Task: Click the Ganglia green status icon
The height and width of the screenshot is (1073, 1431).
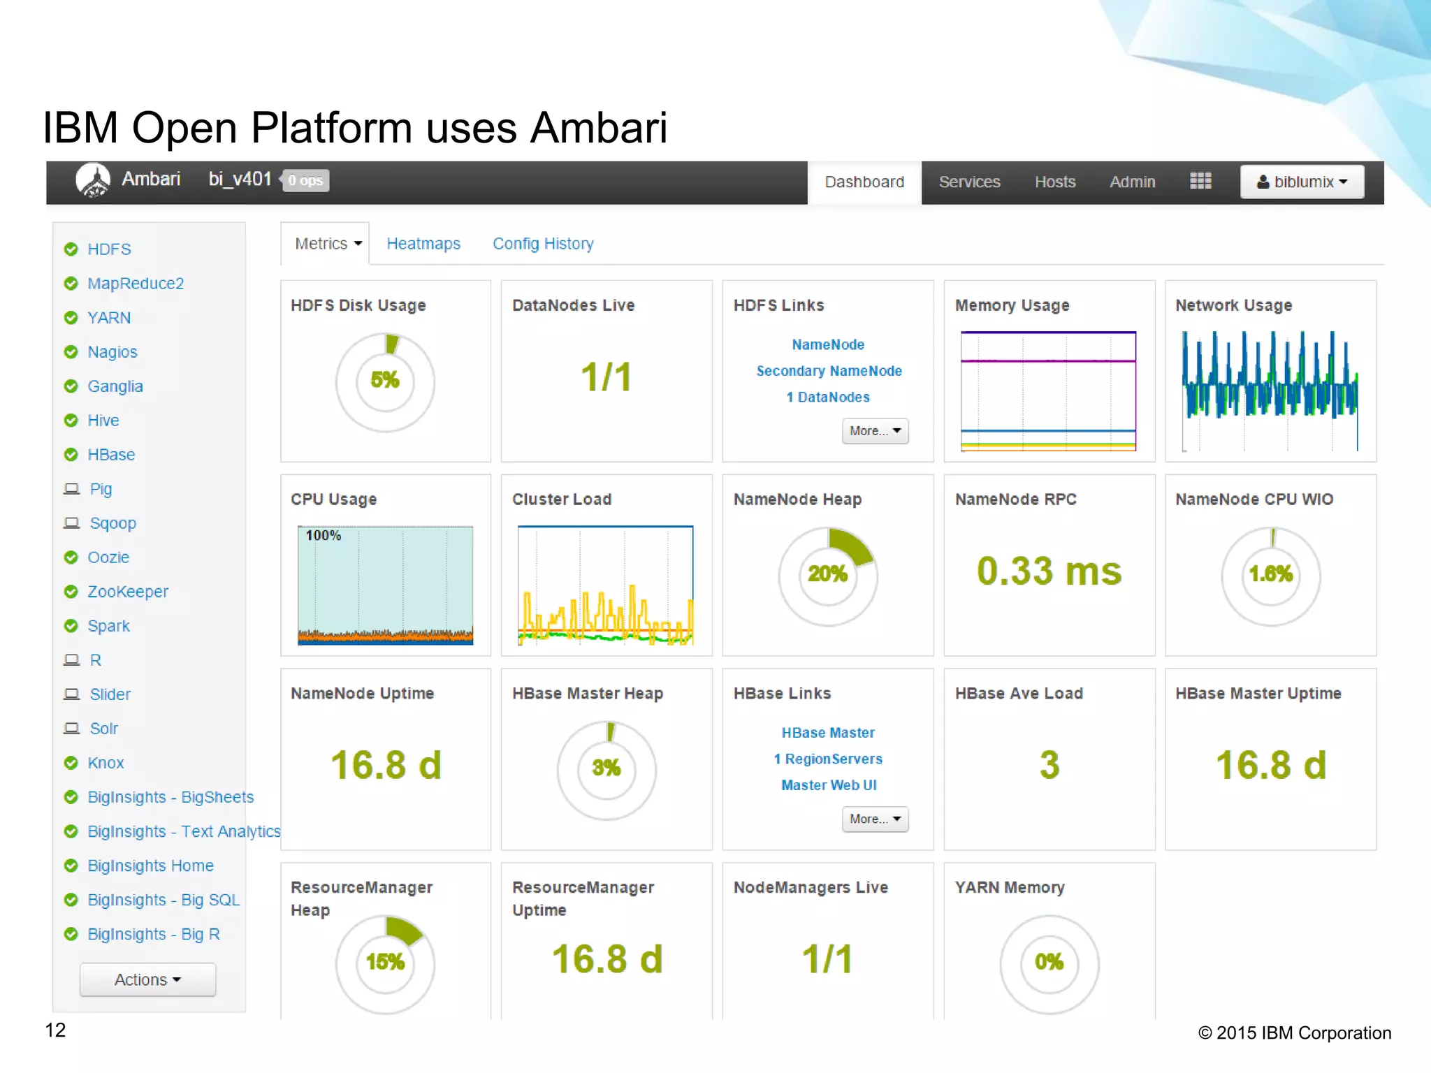Action: pyautogui.click(x=71, y=386)
